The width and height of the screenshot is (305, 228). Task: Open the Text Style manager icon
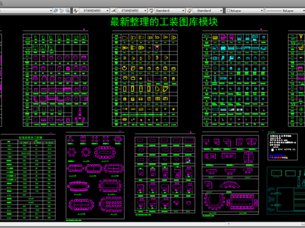(76, 11)
